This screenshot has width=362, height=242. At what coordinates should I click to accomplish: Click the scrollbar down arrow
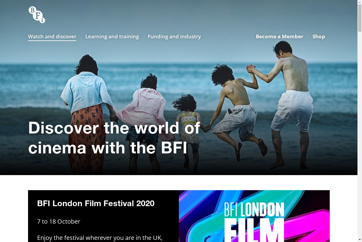360,240
